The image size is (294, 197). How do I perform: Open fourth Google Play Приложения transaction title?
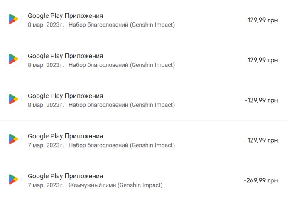pyautogui.click(x=66, y=136)
